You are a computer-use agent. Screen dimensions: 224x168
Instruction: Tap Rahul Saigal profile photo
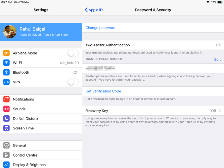(9, 32)
